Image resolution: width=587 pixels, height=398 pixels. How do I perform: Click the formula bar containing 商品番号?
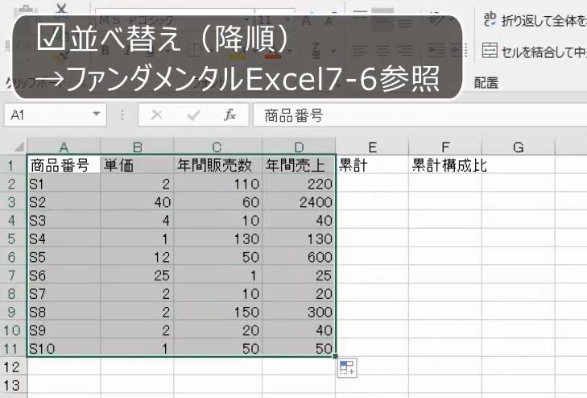coord(420,115)
